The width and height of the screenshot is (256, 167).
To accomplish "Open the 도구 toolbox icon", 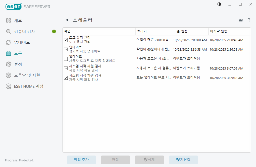I will (x=8, y=53).
